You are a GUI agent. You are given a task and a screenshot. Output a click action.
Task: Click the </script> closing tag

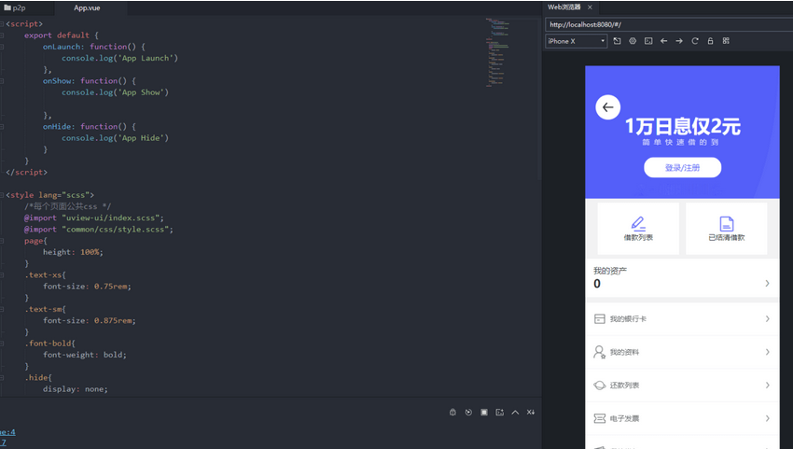coord(26,172)
